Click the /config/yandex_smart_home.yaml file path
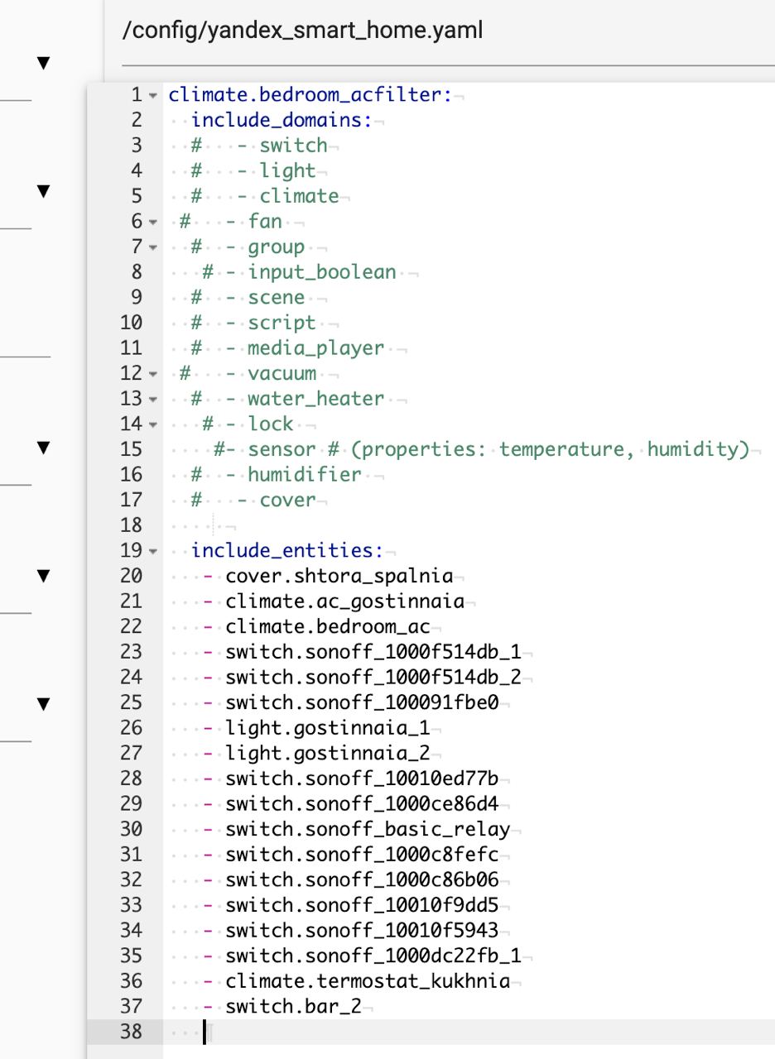Image resolution: width=775 pixels, height=1059 pixels. point(302,31)
